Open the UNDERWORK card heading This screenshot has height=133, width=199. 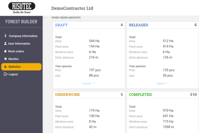[67, 95]
